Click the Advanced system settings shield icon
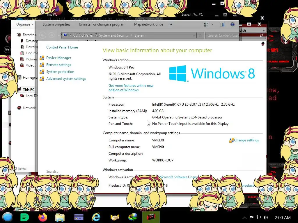 click(42, 79)
